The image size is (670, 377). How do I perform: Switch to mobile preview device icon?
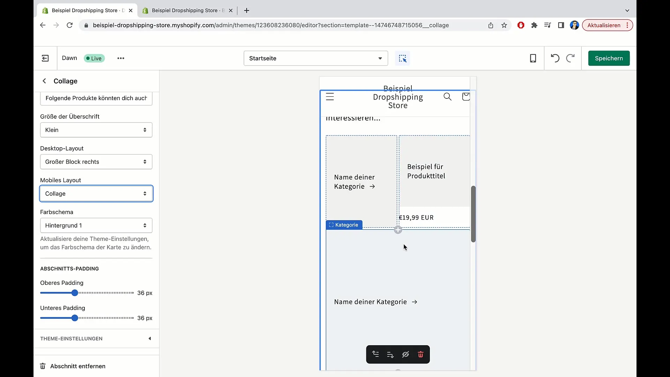[533, 58]
